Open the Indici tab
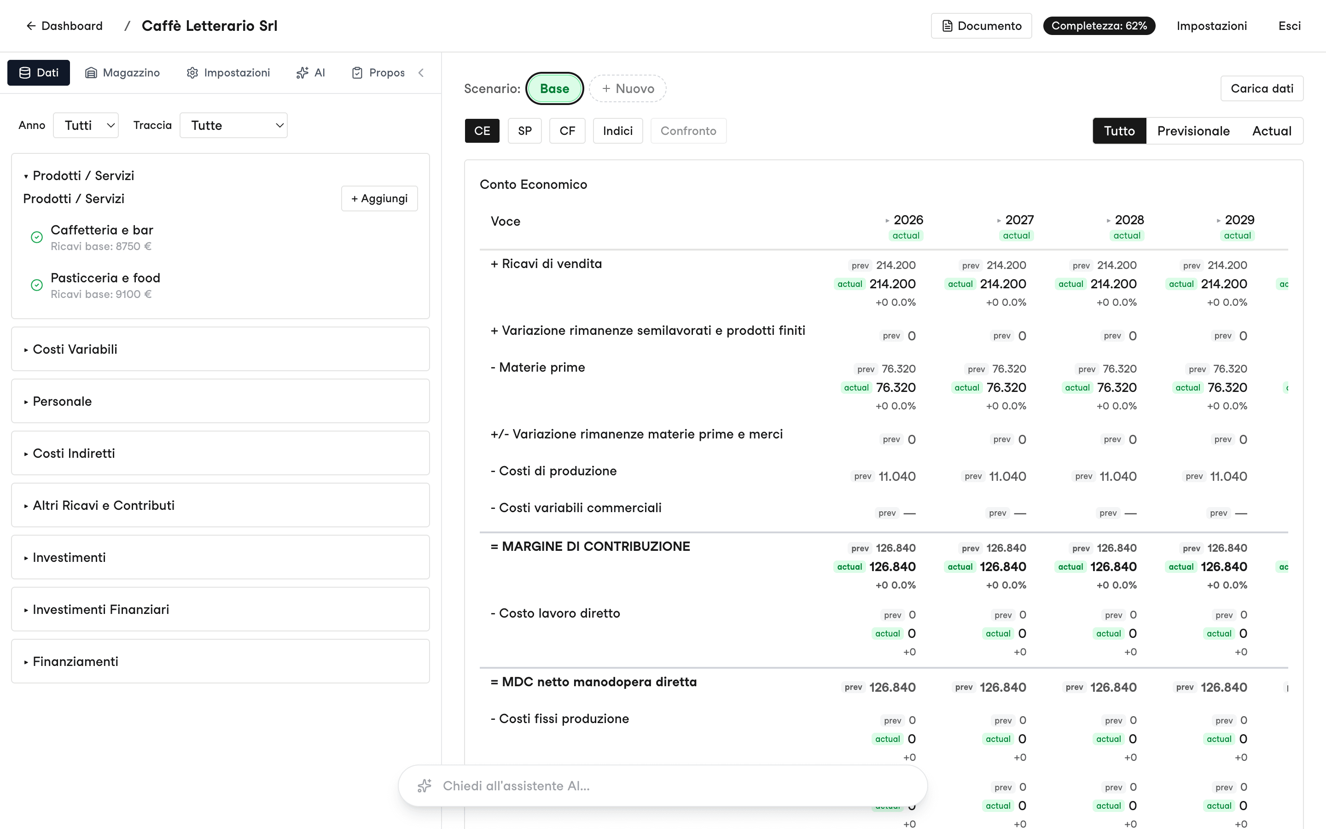1326x829 pixels. tap(617, 130)
